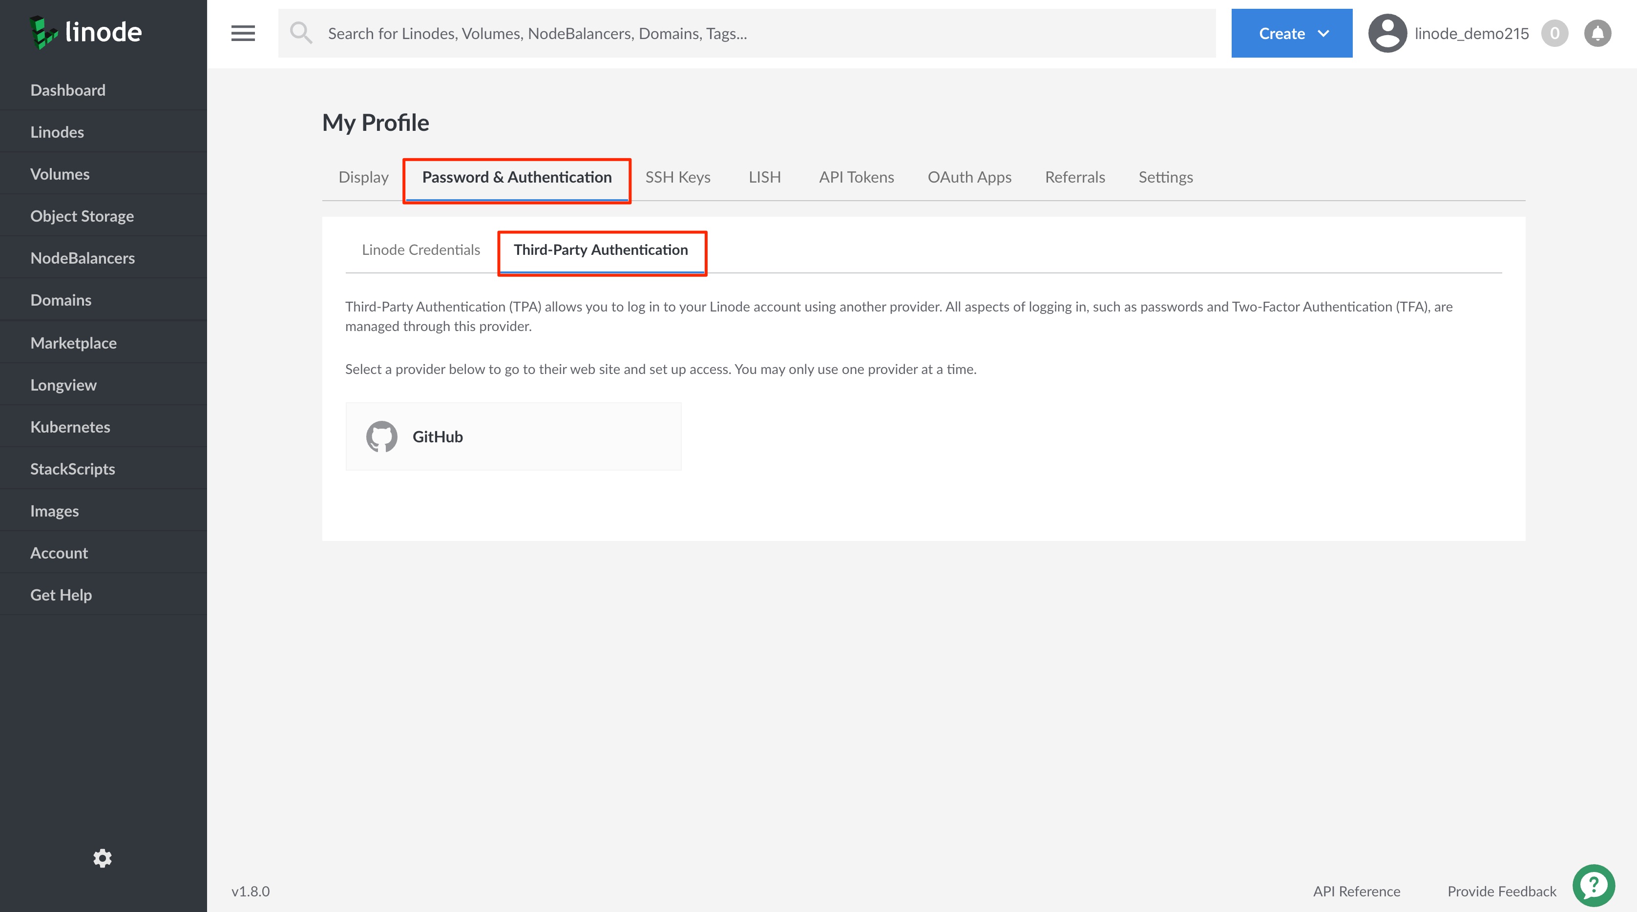The height and width of the screenshot is (912, 1637).
Task: Open the notifications bell icon
Action: (x=1597, y=33)
